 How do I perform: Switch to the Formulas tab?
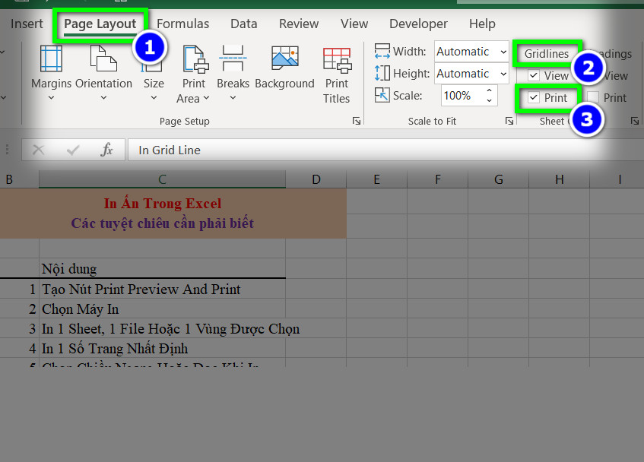[183, 24]
